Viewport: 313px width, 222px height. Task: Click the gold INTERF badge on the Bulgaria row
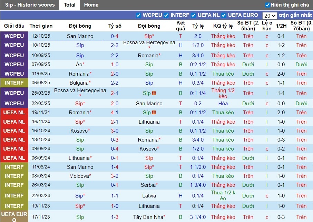tap(14, 83)
